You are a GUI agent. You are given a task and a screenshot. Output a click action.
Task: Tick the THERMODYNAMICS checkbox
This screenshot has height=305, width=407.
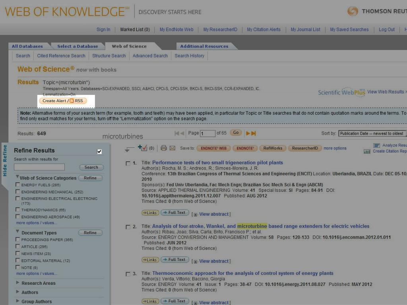click(17, 209)
